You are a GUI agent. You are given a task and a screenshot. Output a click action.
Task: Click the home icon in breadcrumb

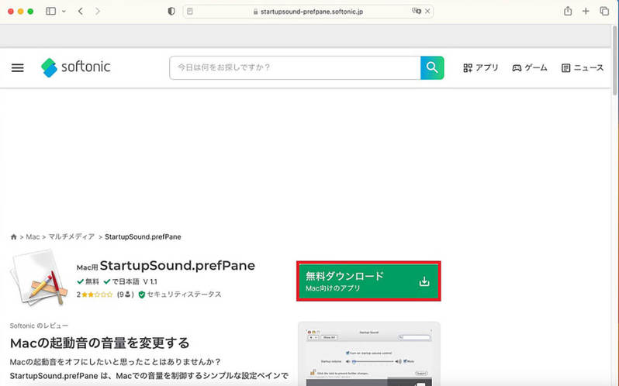pyautogui.click(x=14, y=237)
